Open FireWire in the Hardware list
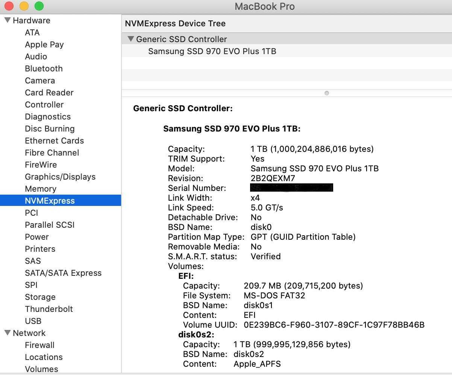 pyautogui.click(x=41, y=165)
